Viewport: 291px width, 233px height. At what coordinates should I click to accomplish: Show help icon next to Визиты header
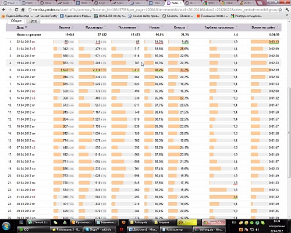pos(73,27)
